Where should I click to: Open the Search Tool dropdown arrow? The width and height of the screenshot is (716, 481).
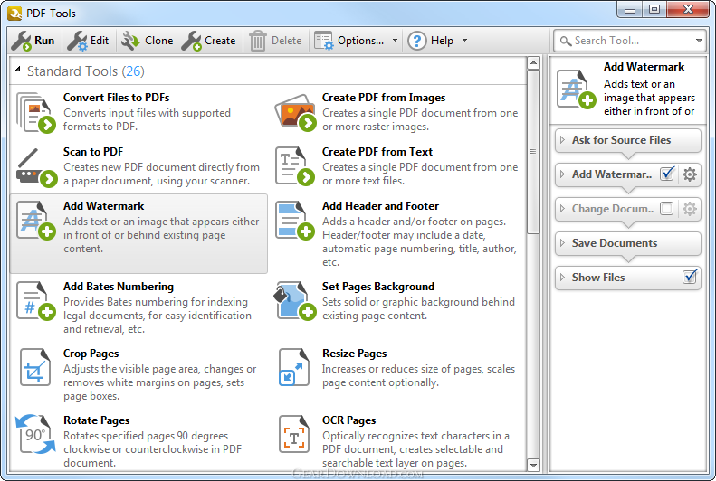point(699,41)
